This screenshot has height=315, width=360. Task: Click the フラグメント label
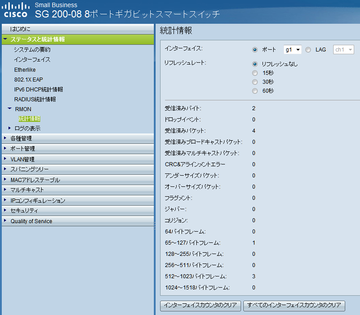pyautogui.click(x=178, y=198)
